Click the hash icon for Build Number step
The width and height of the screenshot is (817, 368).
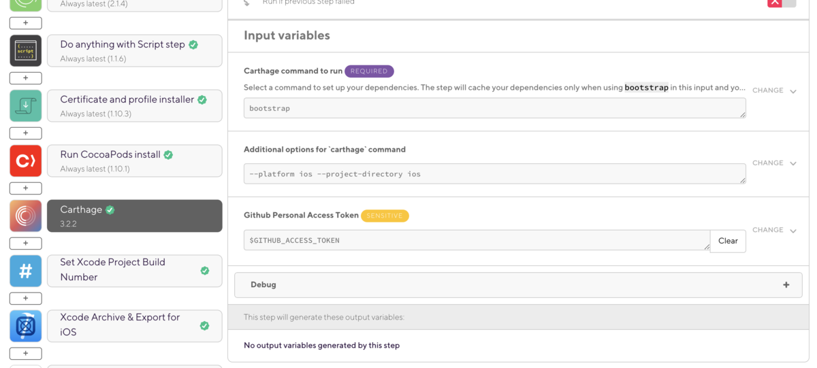click(26, 271)
